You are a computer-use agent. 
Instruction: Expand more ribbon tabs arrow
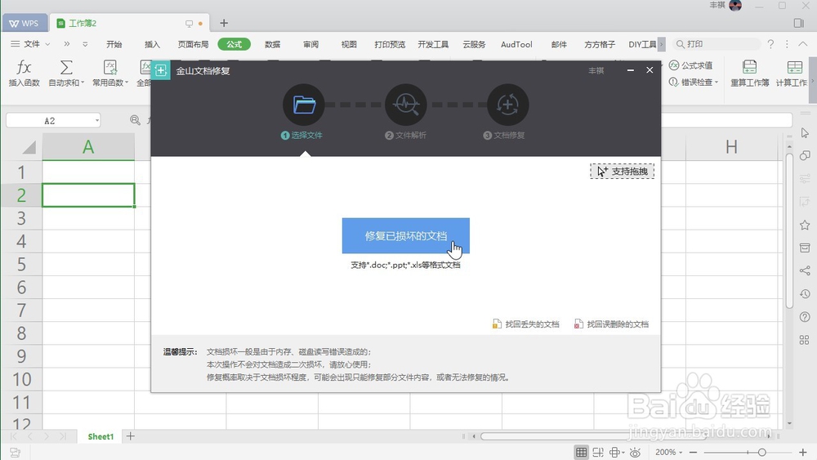661,44
